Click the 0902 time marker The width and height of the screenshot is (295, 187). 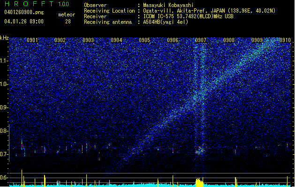coord(60,40)
